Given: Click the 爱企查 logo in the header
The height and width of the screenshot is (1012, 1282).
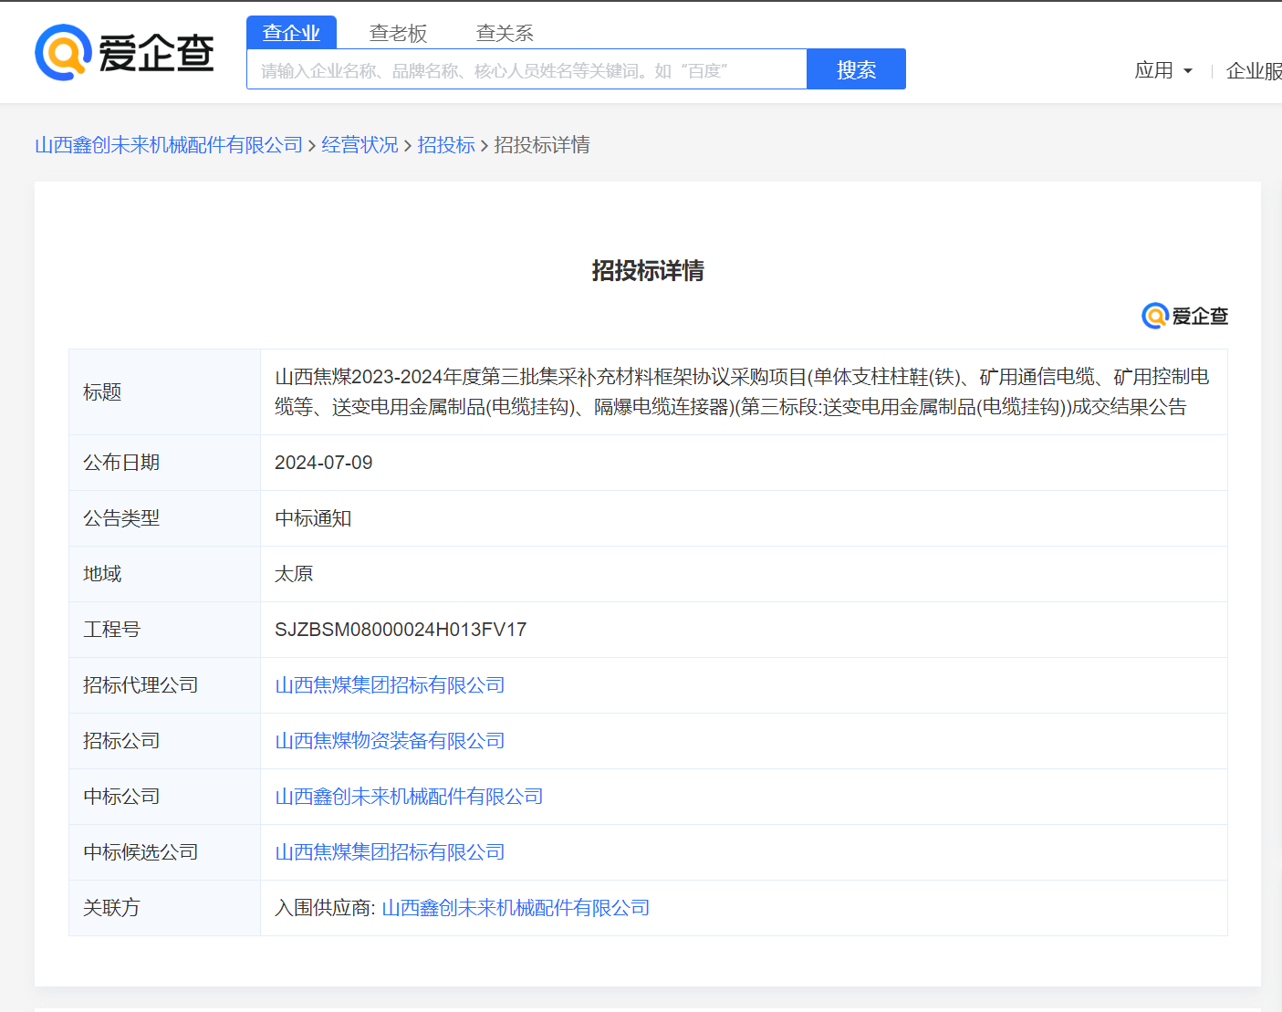Looking at the screenshot, I should [x=124, y=52].
